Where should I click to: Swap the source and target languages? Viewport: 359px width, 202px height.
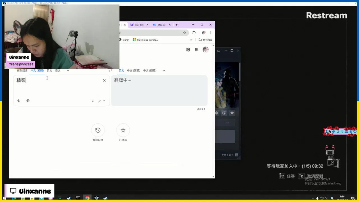111,70
